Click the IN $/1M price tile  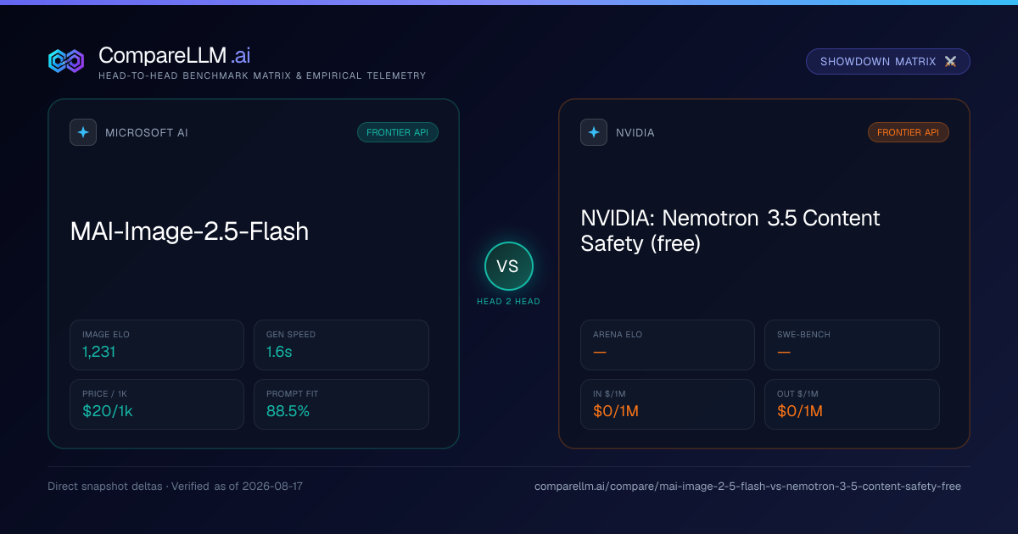[668, 404]
